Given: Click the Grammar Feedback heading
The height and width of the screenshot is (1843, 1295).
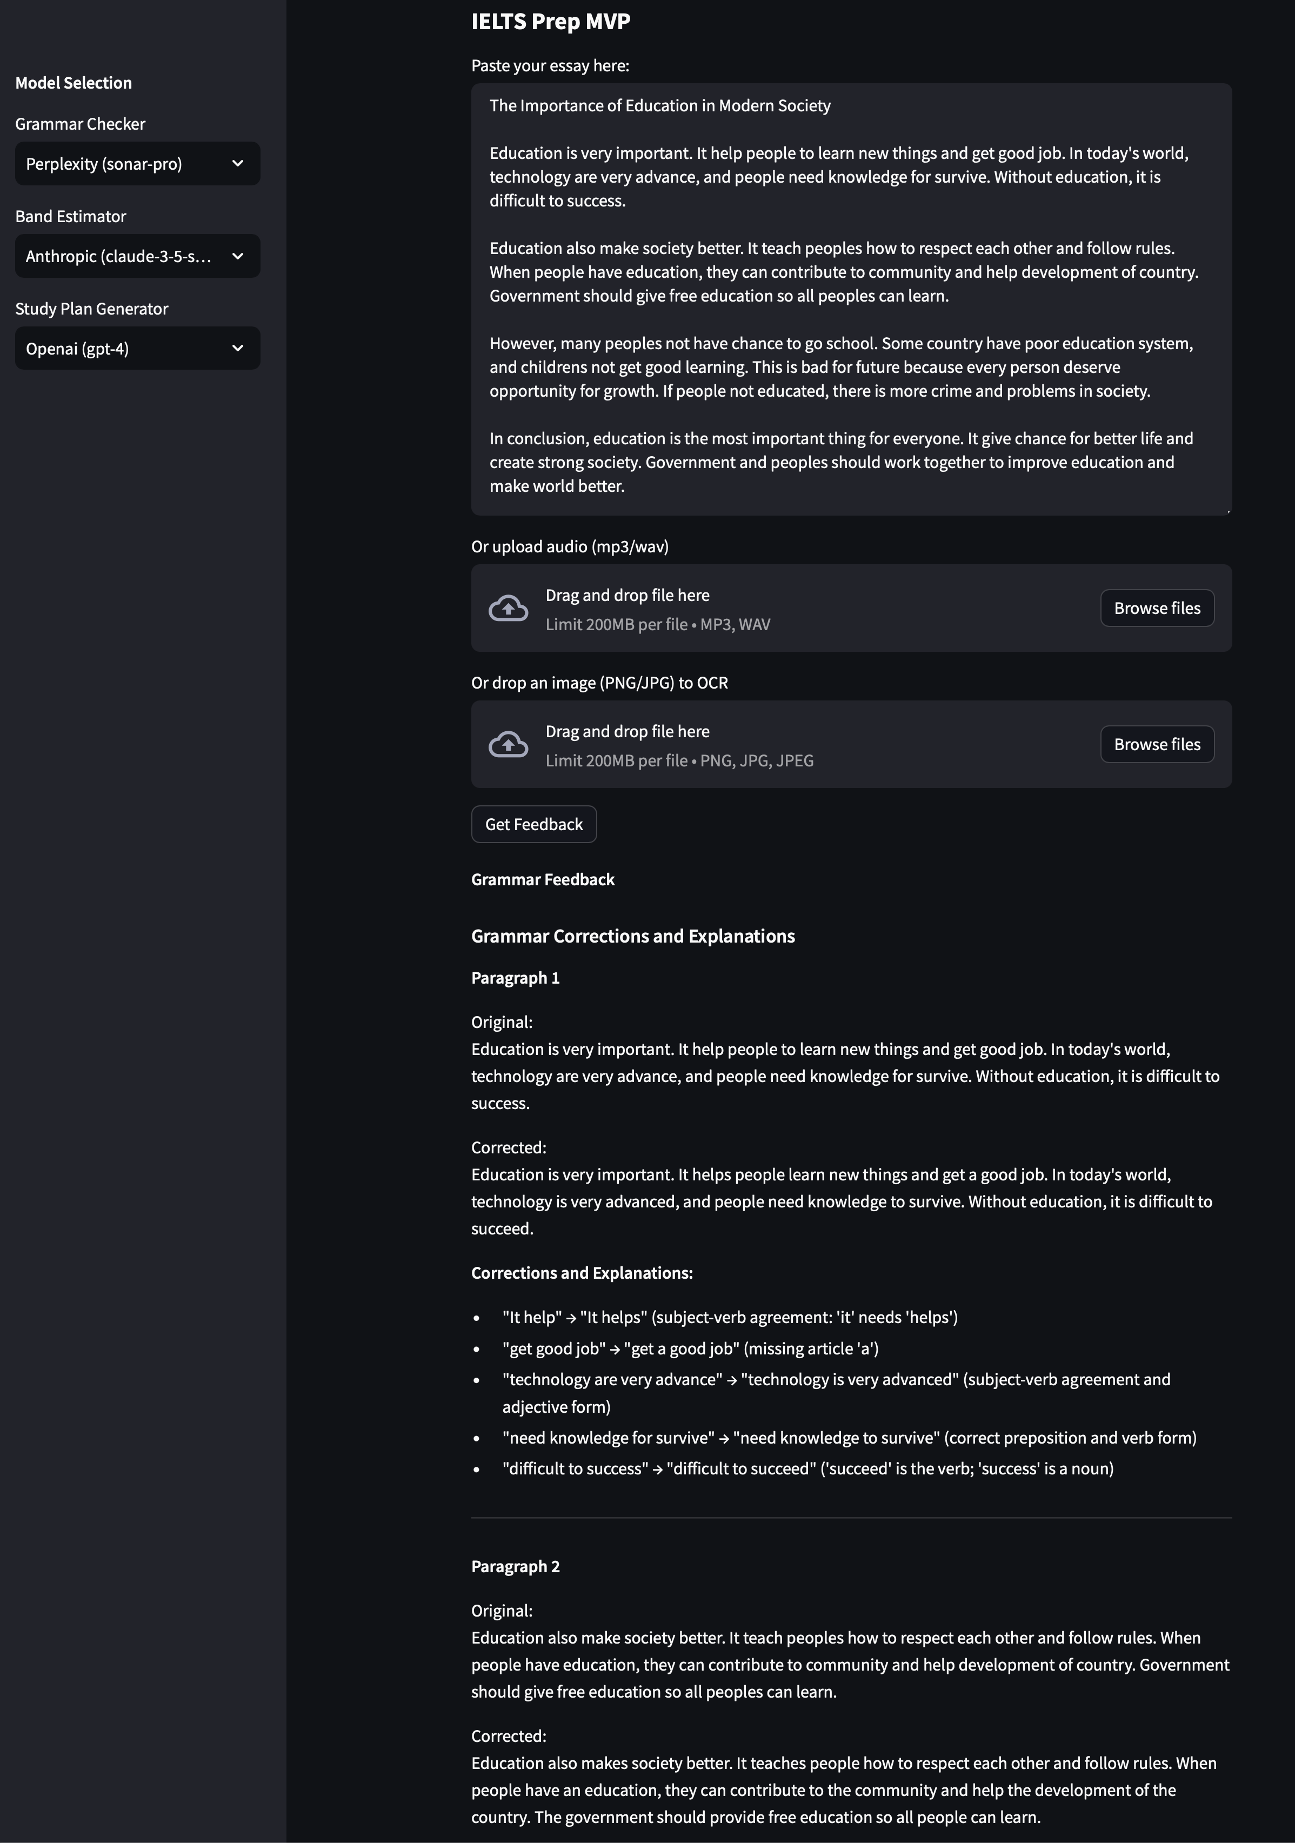Looking at the screenshot, I should pos(543,880).
